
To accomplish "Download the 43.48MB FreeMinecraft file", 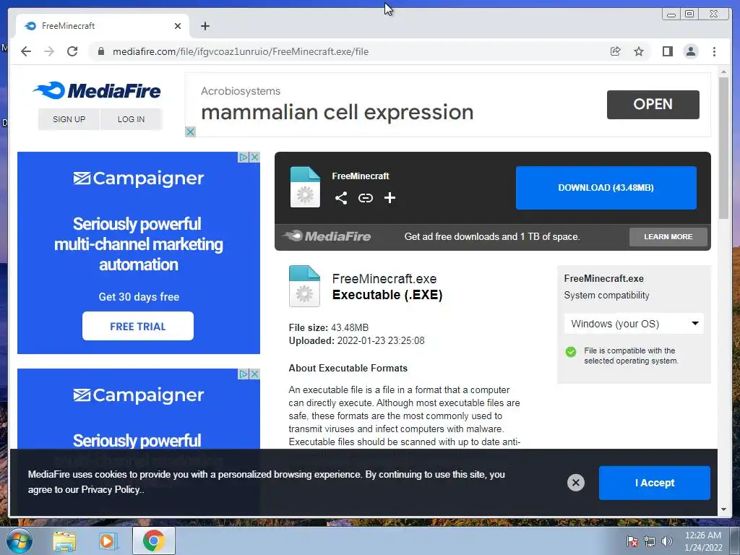I will [x=606, y=188].
